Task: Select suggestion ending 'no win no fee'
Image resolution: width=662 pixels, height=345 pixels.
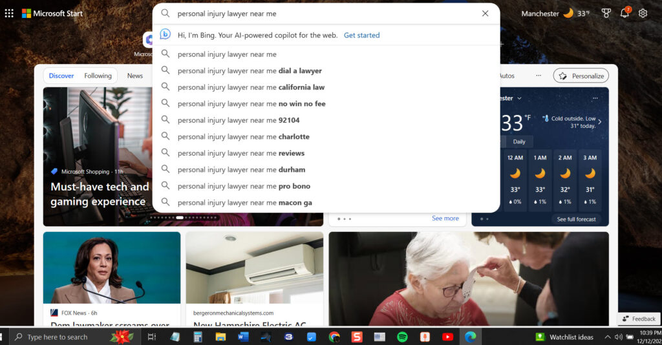Action: coord(326,104)
